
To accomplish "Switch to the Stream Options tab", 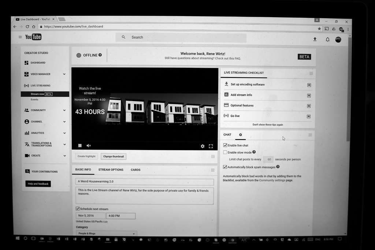I will coord(111,170).
